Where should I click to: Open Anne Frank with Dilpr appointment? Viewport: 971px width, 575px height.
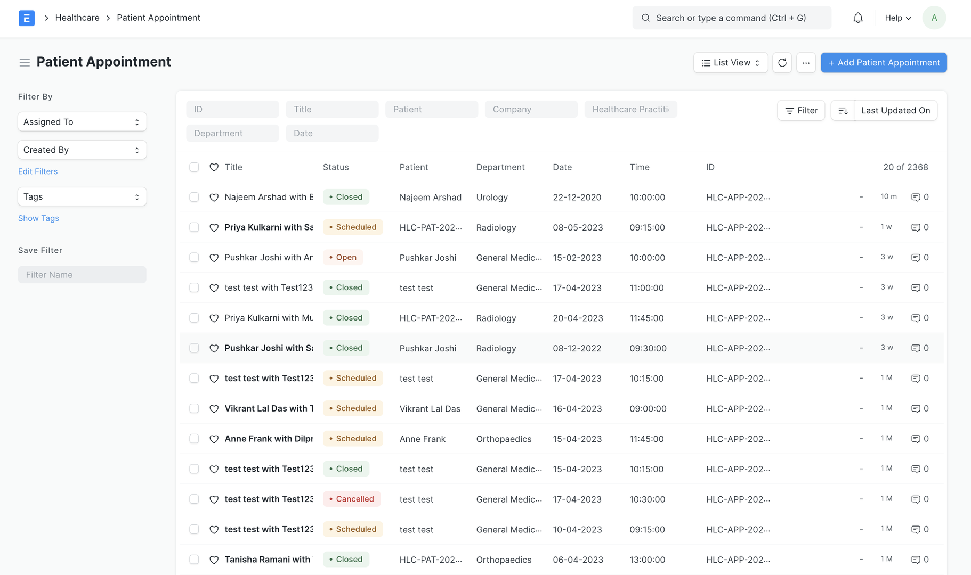pyautogui.click(x=269, y=439)
